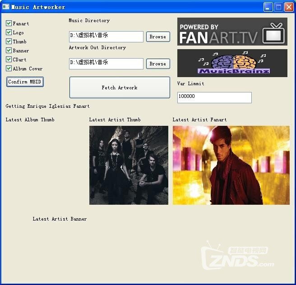Click the 'Music Directory' label

pyautogui.click(x=89, y=21)
